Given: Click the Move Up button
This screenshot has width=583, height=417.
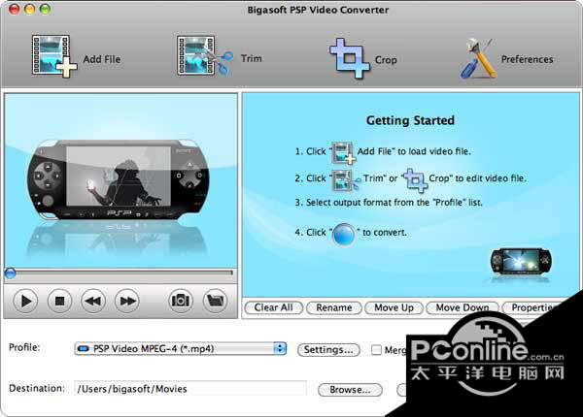Looking at the screenshot, I should pos(394,308).
